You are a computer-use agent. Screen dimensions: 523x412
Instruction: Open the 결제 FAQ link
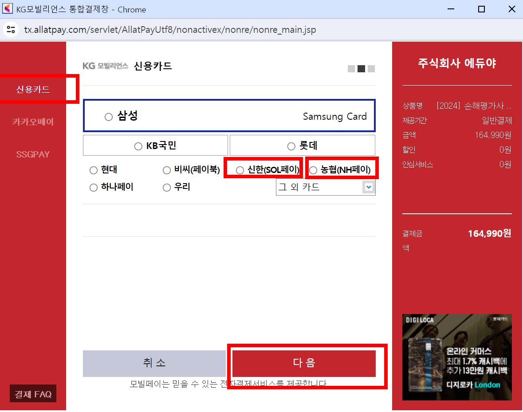pyautogui.click(x=33, y=394)
